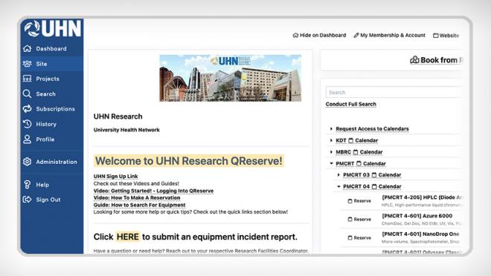Click the History clock icon

pos(28,124)
